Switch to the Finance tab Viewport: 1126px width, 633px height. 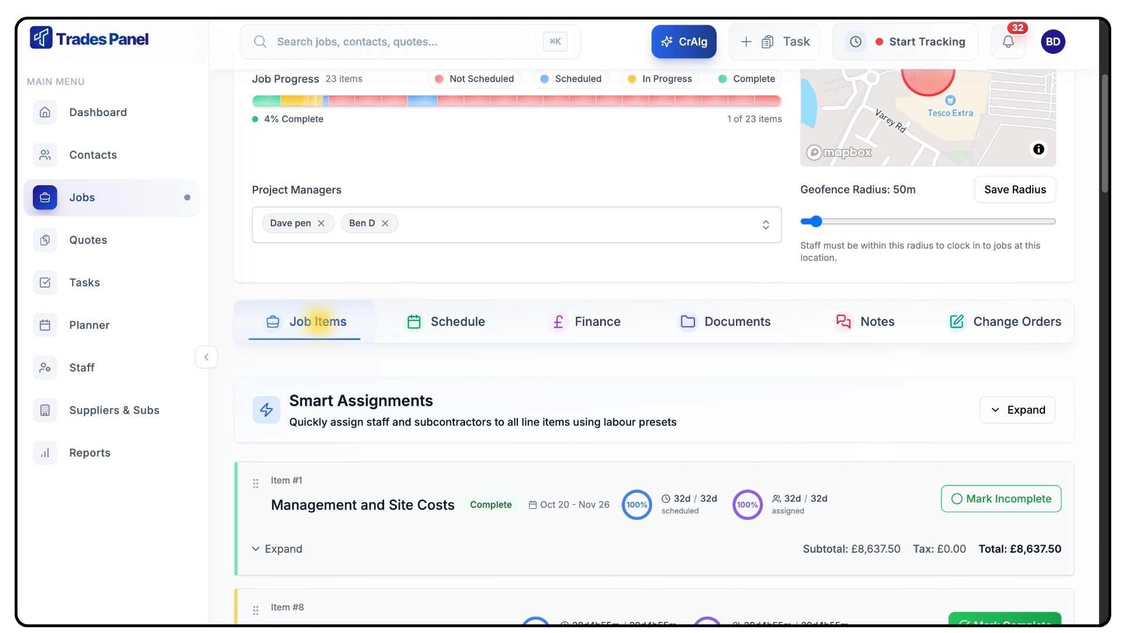coord(586,322)
